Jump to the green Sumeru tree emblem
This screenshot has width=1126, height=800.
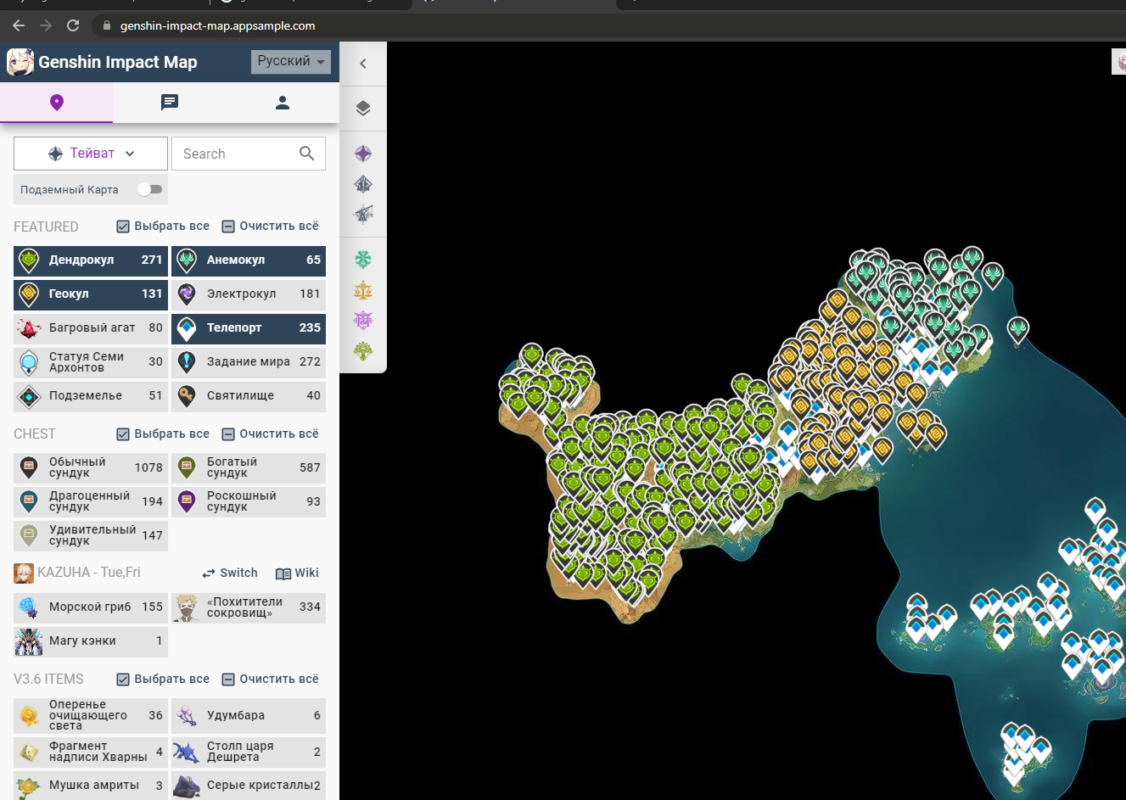click(x=363, y=350)
